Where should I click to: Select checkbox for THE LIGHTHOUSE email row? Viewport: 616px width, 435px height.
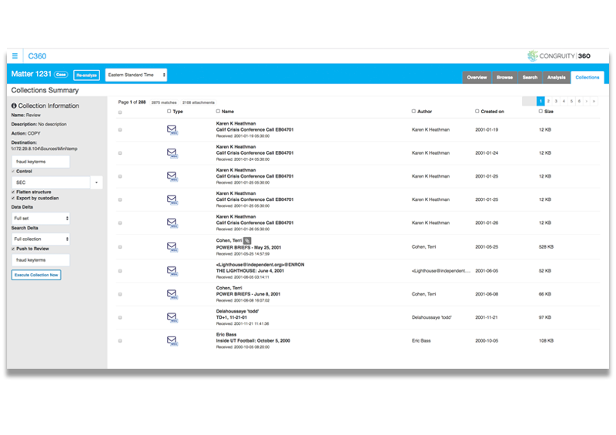point(120,271)
